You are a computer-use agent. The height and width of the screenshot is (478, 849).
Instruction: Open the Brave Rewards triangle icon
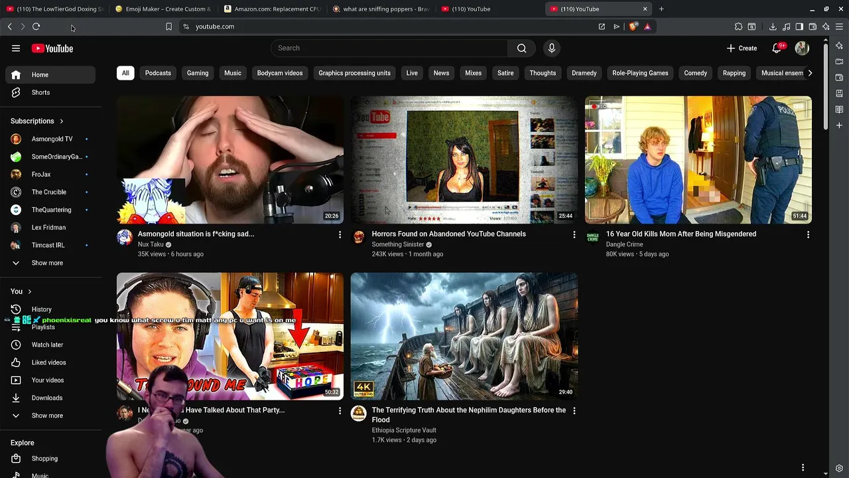pos(647,27)
